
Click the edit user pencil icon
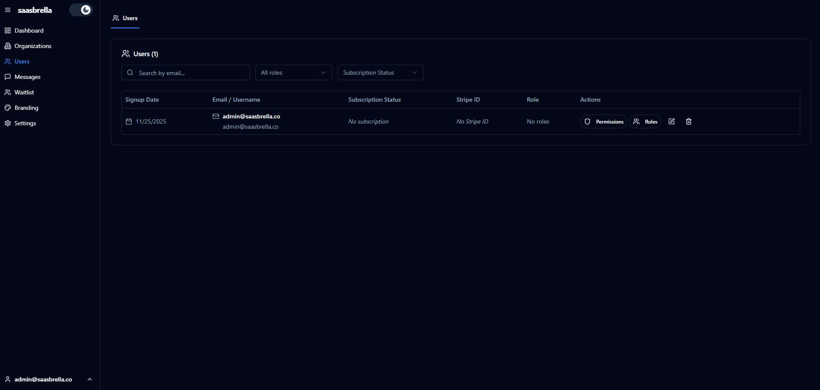pyautogui.click(x=672, y=121)
